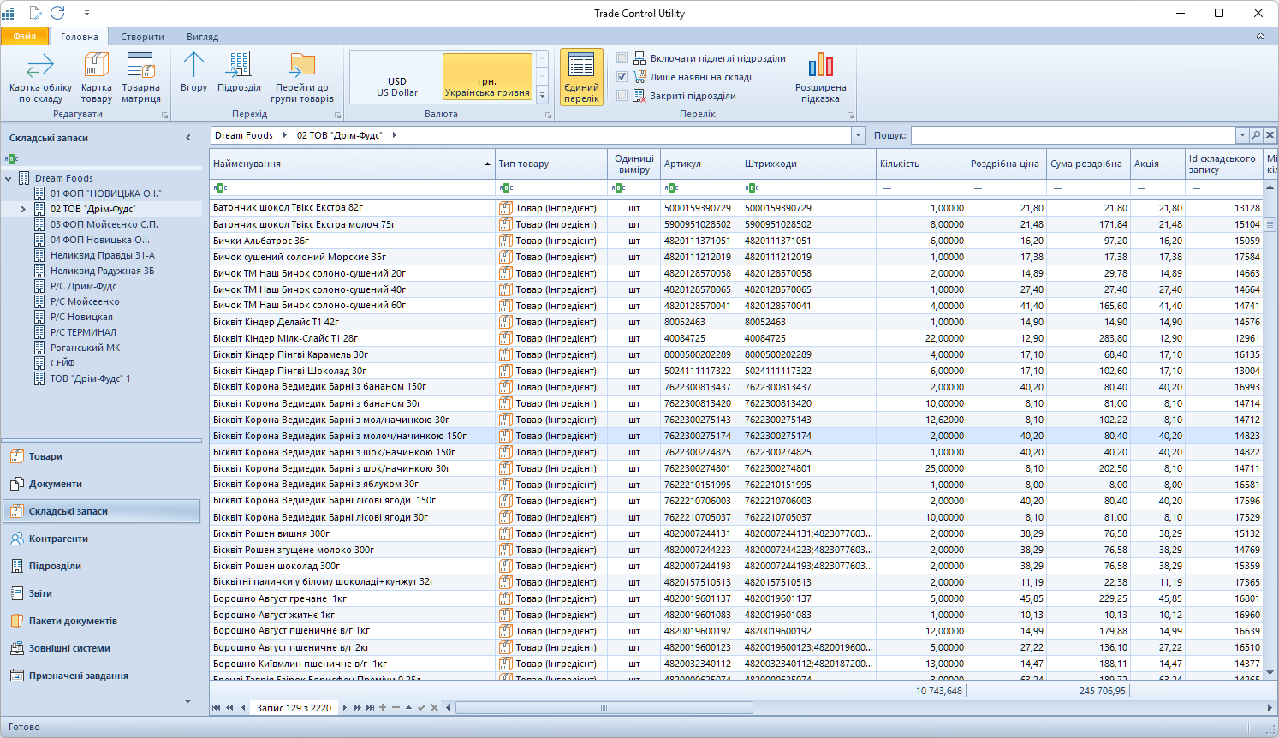Enable Закриті підрозділи checkbox
Image resolution: width=1279 pixels, height=738 pixels.
click(622, 96)
